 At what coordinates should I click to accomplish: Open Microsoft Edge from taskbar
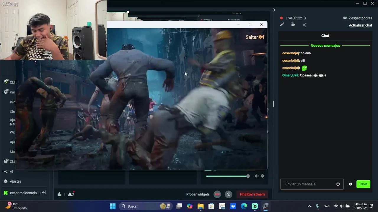[244, 206]
